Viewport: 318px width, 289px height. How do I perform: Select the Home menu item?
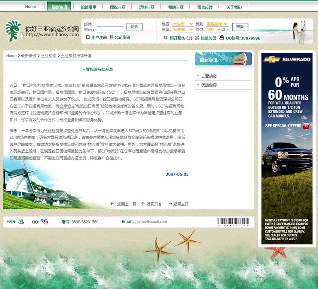point(30,6)
